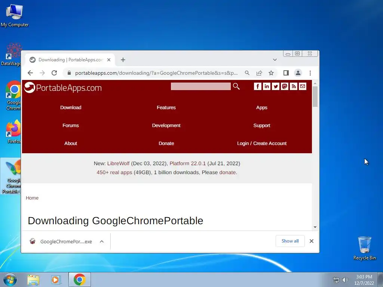Image resolution: width=383 pixels, height=287 pixels.
Task: Expand the download item options chevron
Action: (x=102, y=242)
